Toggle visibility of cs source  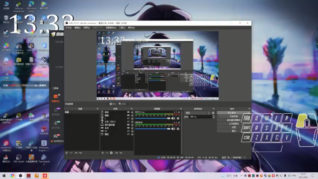pyautogui.click(x=128, y=131)
